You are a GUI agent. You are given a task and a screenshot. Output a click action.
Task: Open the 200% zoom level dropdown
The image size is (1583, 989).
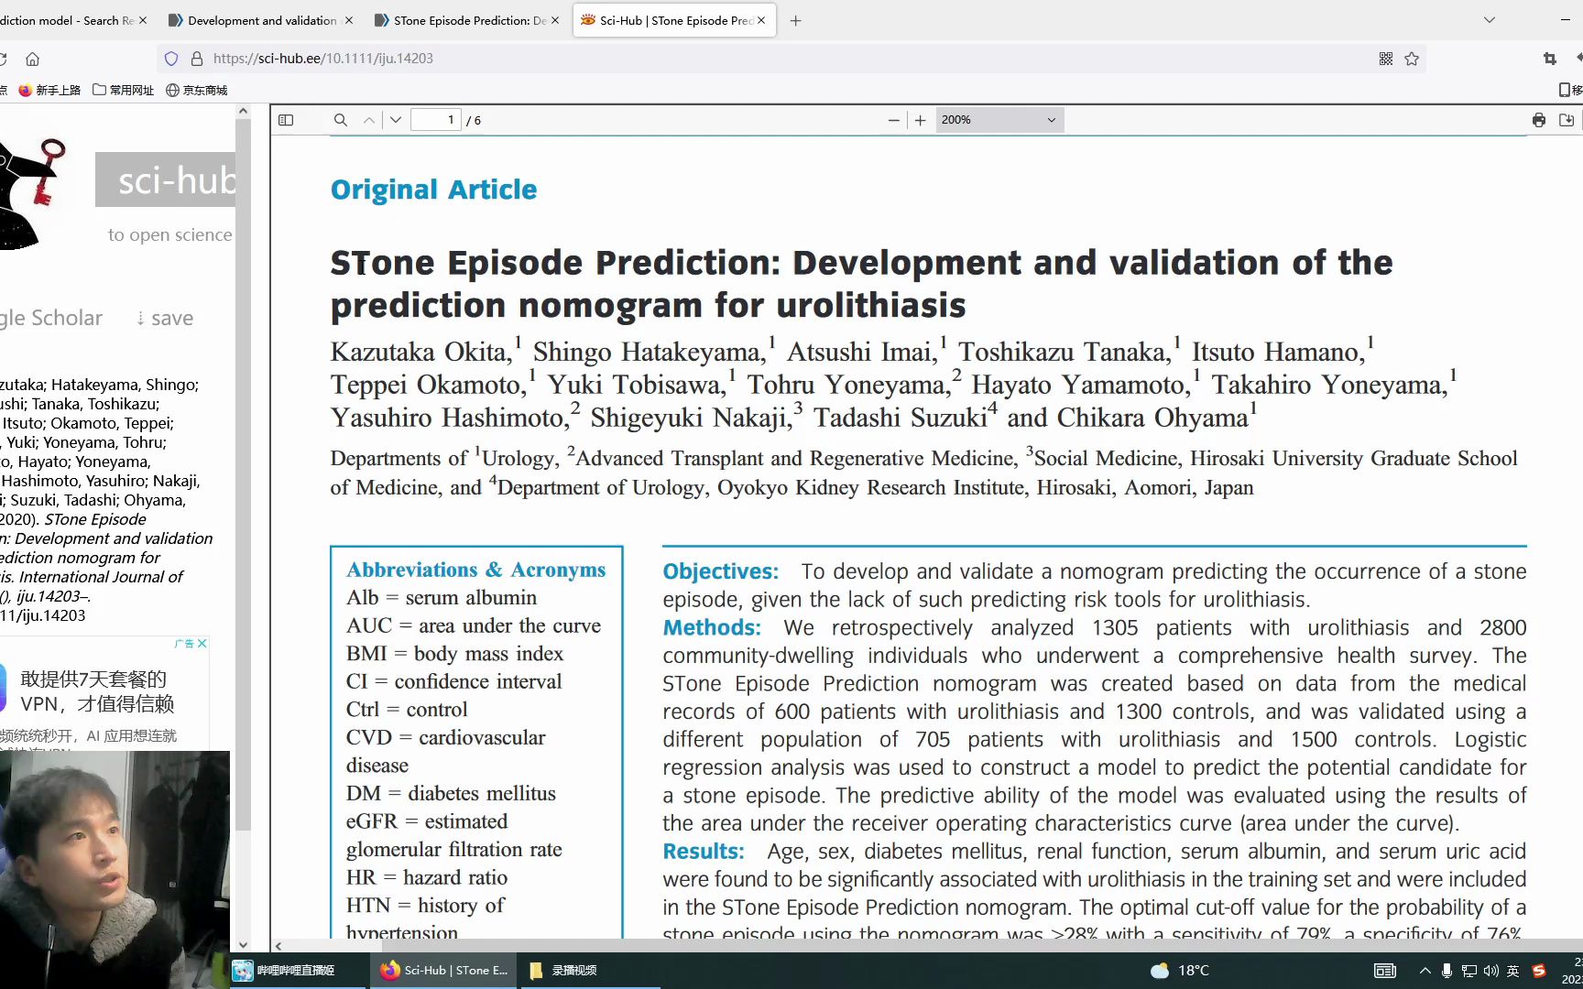(x=999, y=120)
